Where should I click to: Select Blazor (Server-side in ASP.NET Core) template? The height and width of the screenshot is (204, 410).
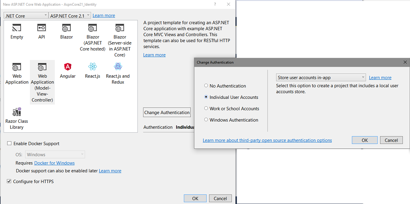click(119, 40)
